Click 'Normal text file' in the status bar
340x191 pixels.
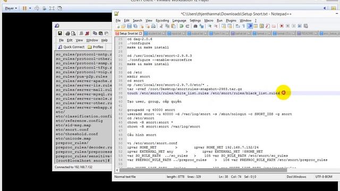point(125,177)
